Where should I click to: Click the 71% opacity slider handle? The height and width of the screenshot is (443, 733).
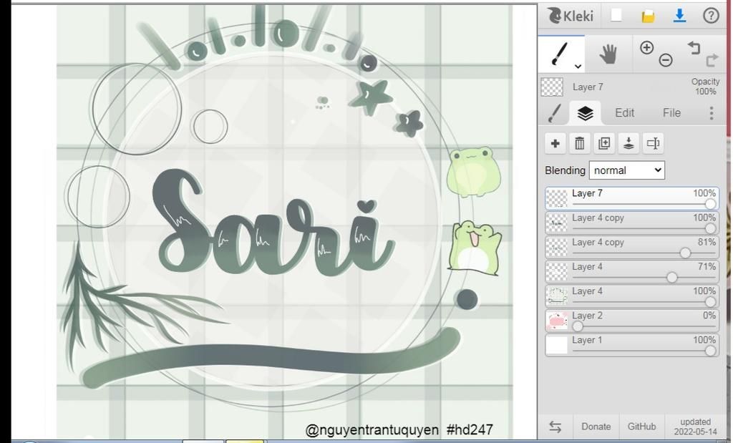(x=672, y=278)
